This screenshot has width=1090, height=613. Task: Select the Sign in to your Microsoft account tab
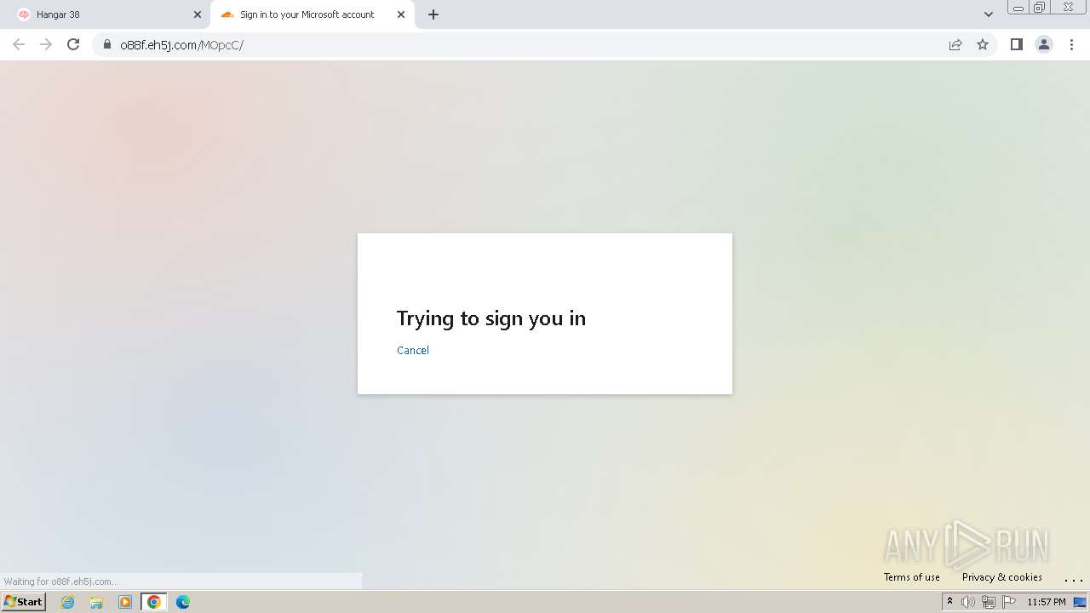(313, 14)
